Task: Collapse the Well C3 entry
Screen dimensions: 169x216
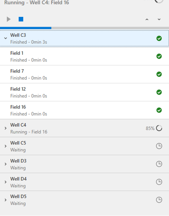Action: point(5,38)
